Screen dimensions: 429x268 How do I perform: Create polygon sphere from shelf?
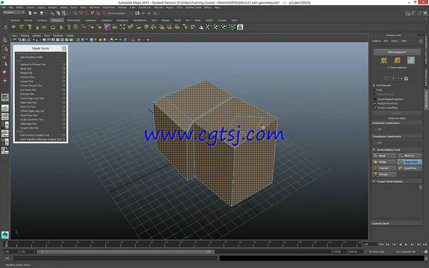13,27
